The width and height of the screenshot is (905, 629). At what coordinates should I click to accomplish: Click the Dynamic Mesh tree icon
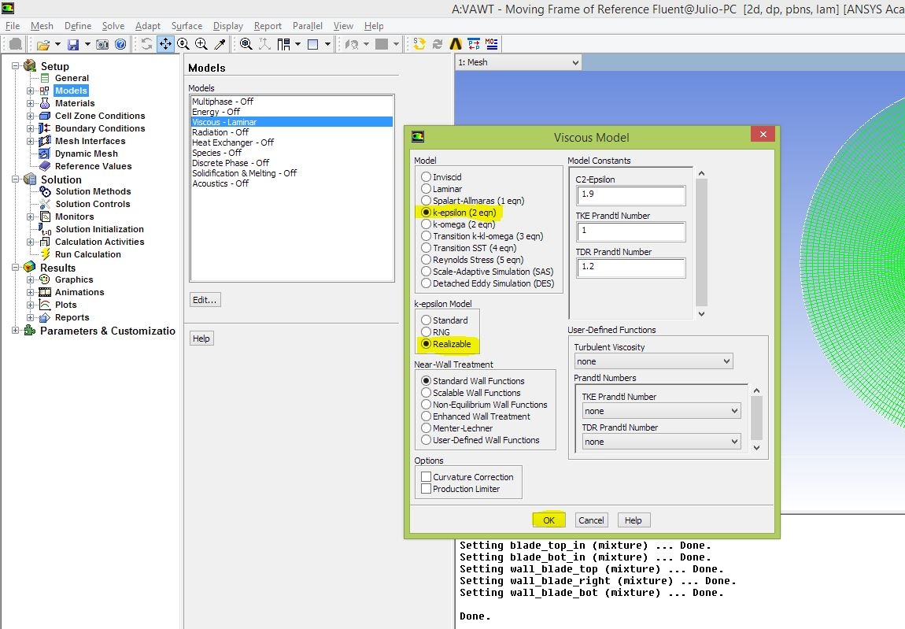pyautogui.click(x=44, y=154)
